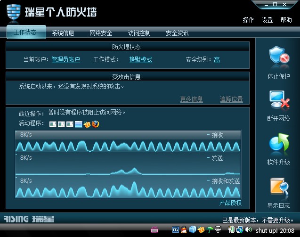The width and height of the screenshot is (300, 237).
Task: Click the 显示日志 label
Action: pyautogui.click(x=279, y=205)
